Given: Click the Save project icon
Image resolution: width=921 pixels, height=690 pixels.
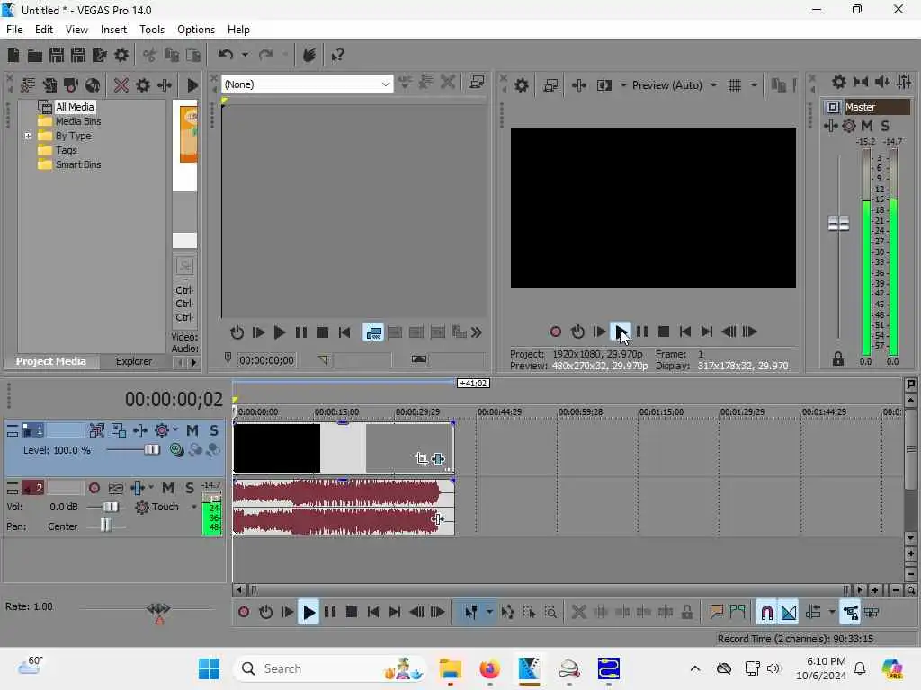Looking at the screenshot, I should point(57,55).
